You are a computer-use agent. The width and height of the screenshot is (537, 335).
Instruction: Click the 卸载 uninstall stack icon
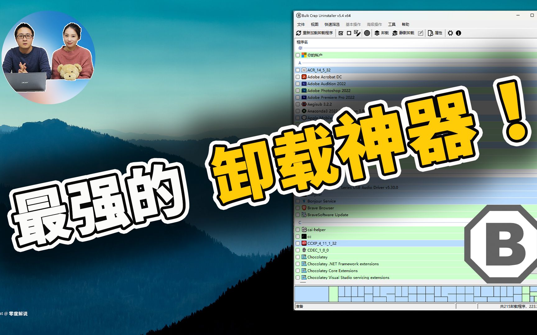point(377,33)
